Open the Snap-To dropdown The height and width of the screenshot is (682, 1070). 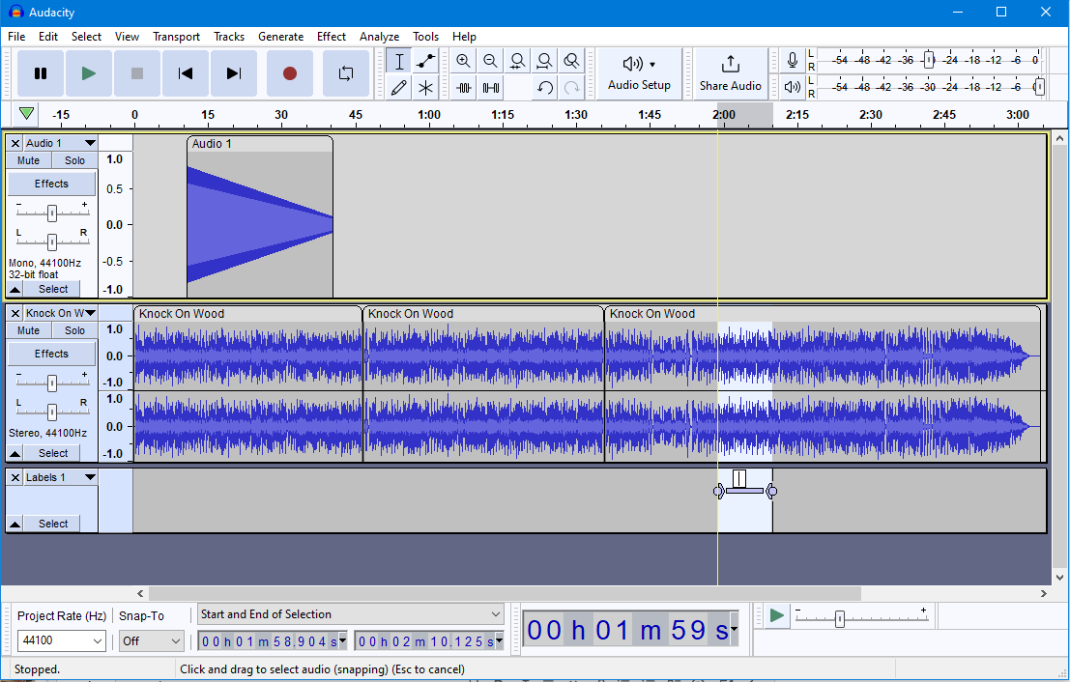(151, 640)
